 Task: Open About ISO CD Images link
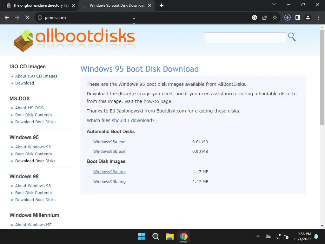(x=36, y=76)
